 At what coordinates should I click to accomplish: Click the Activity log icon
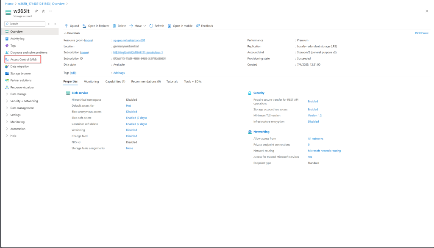[7, 39]
